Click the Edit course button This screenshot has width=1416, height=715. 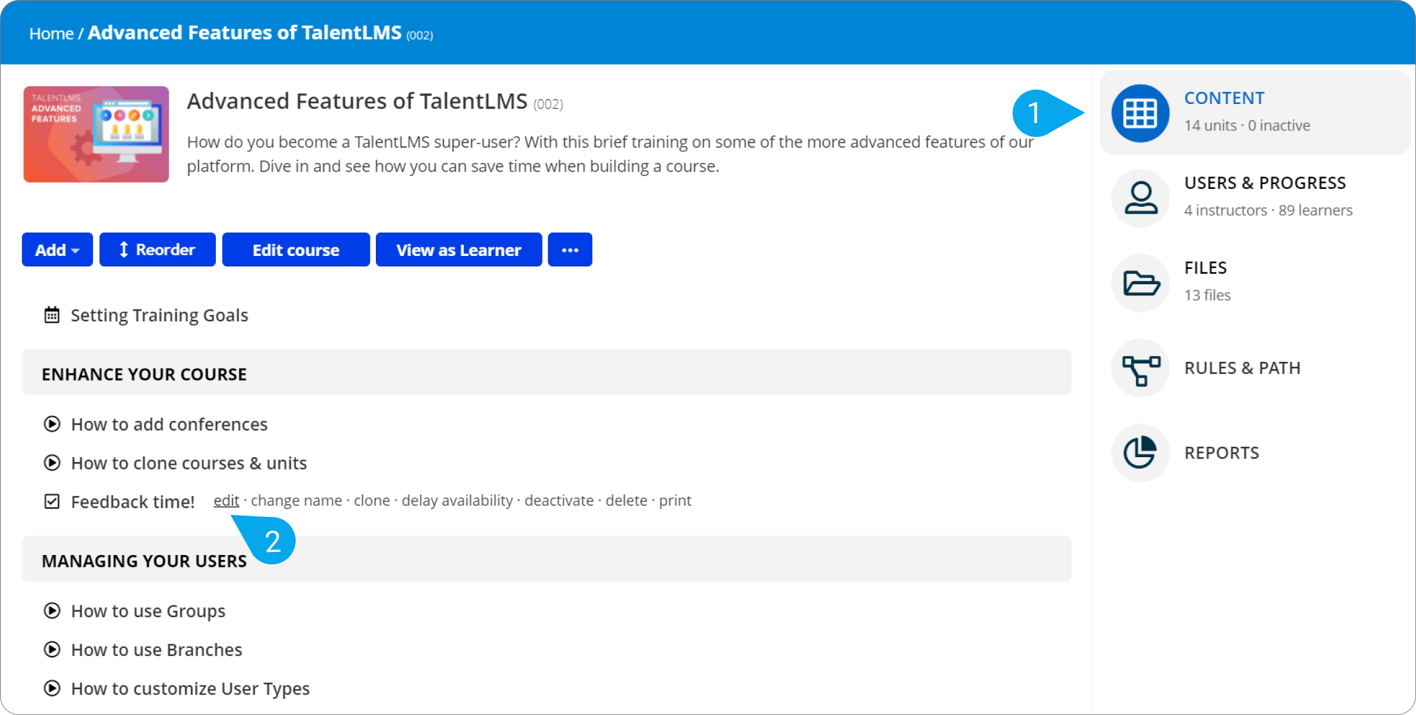[x=296, y=250]
